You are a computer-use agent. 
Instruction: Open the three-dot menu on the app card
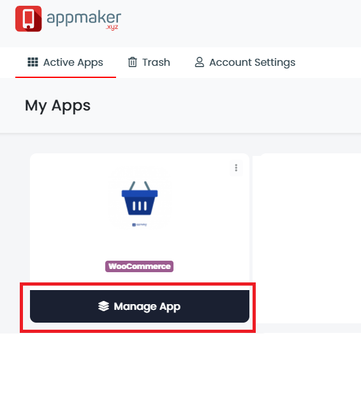pos(236,167)
